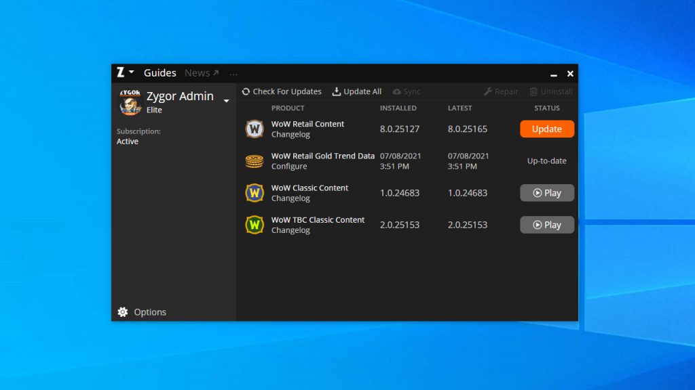Close the Zygor client window

[x=570, y=73]
